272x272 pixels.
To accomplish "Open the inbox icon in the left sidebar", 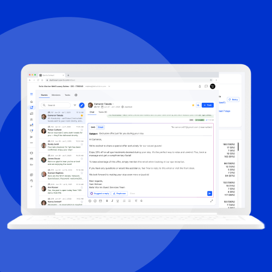I will point(32,108).
